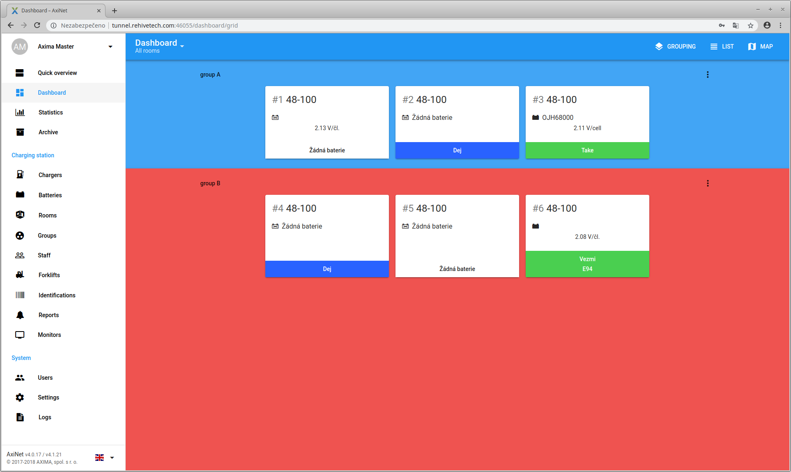Click the Take button on charger #3
The height and width of the screenshot is (472, 791).
[x=587, y=150]
